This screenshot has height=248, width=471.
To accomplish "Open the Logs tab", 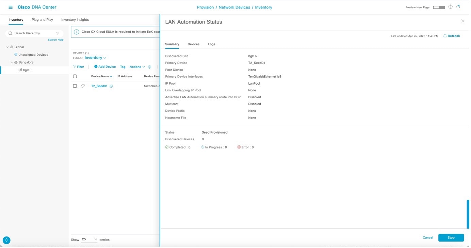I will [x=211, y=44].
